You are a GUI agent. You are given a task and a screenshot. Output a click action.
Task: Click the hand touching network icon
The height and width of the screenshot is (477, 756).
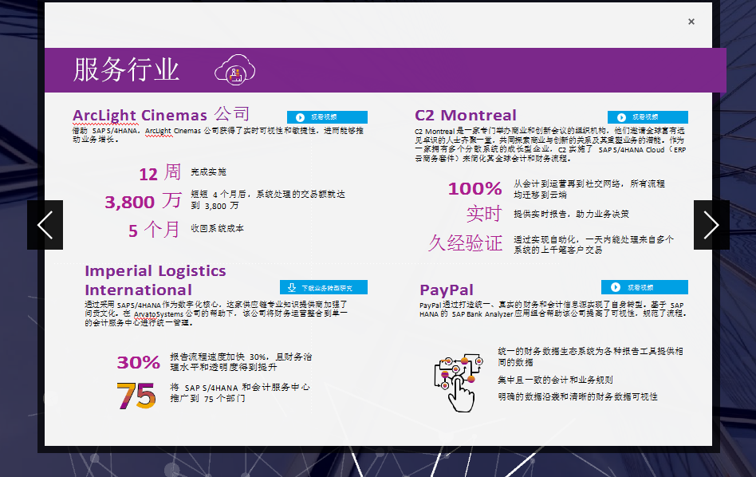pos(458,383)
